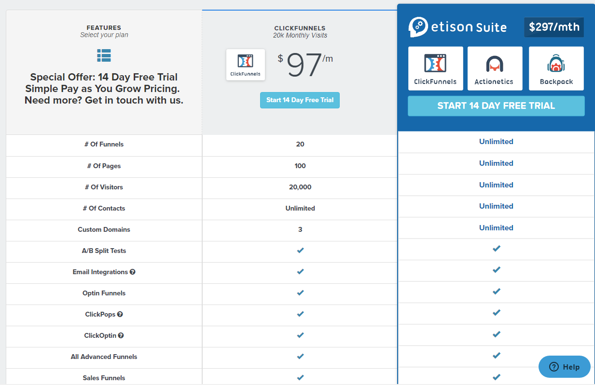Click ClickFunnels checkmark for ClickPops
The height and width of the screenshot is (385, 595).
coord(300,314)
